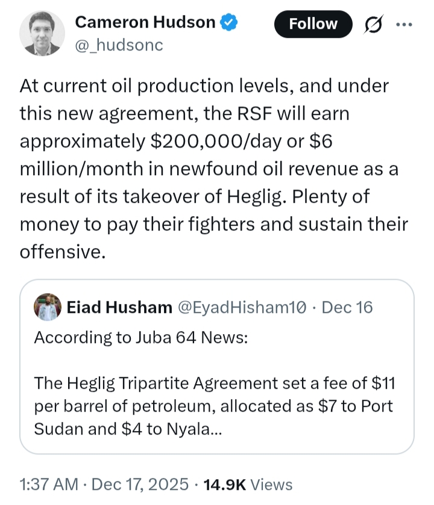Follow Cameron Hudson
The height and width of the screenshot is (505, 434).
(x=313, y=24)
